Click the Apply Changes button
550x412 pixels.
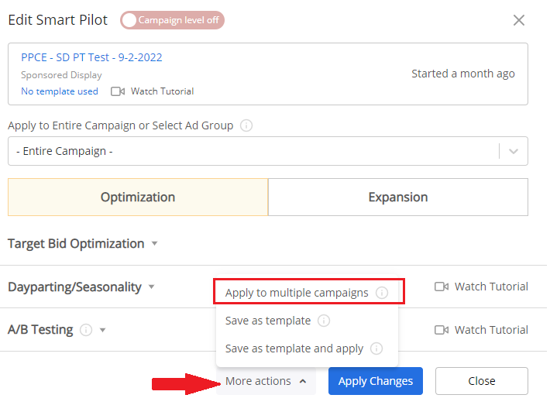point(376,381)
